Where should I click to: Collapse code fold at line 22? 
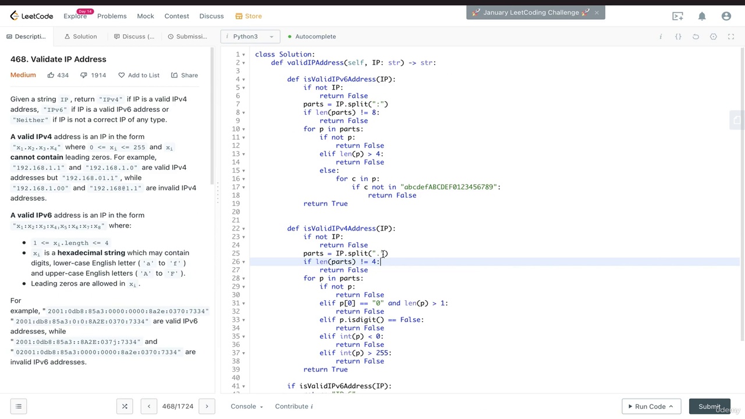point(243,229)
